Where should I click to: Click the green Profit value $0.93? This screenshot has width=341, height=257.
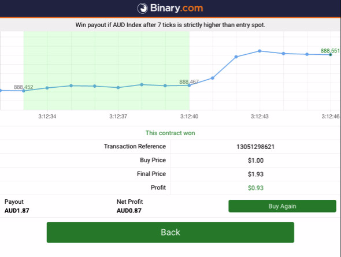[255, 188]
